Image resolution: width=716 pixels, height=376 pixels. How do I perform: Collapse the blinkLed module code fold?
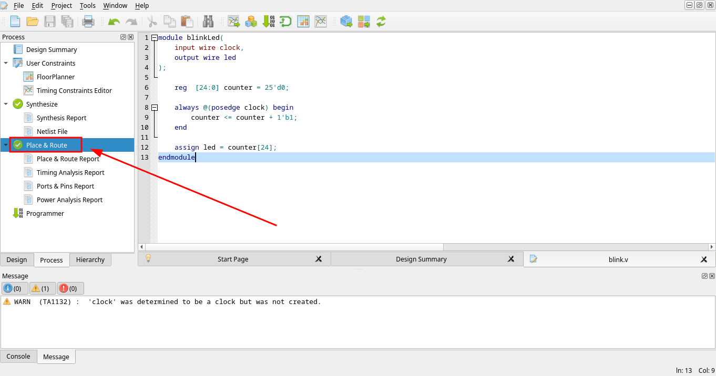(154, 38)
